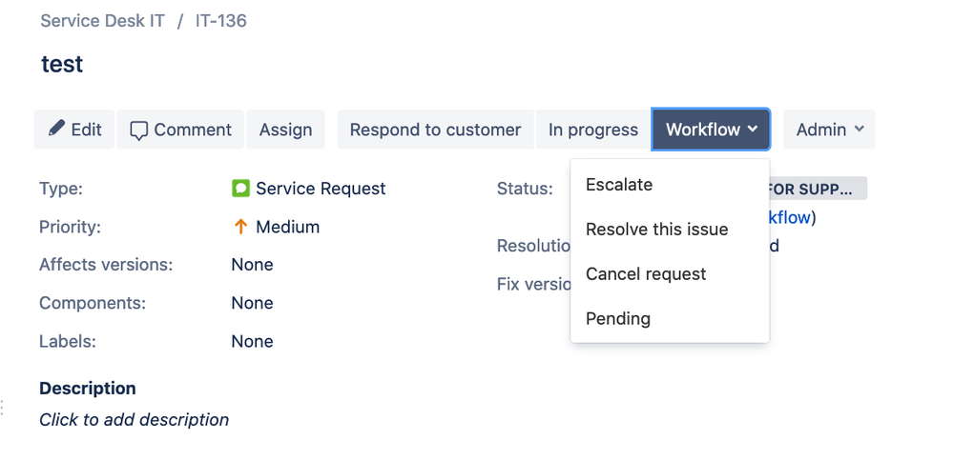This screenshot has height=461, width=953.
Task: Click the Workflow dropdown chevron
Action: click(753, 130)
